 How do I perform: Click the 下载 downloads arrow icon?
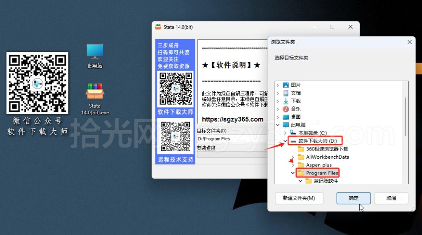click(x=286, y=101)
